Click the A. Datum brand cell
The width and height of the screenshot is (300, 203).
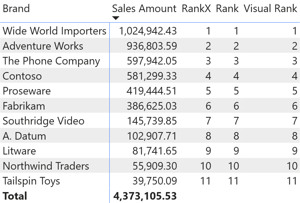pyautogui.click(x=24, y=136)
